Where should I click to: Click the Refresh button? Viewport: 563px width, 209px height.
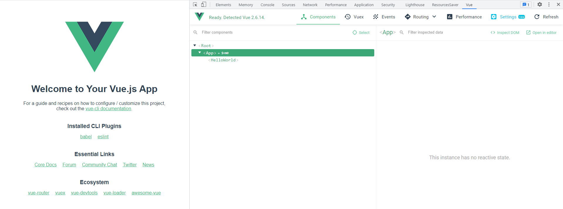[x=546, y=17]
